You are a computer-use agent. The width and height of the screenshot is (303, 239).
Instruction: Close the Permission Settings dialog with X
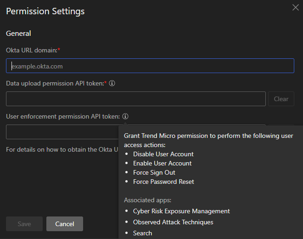(296, 7)
